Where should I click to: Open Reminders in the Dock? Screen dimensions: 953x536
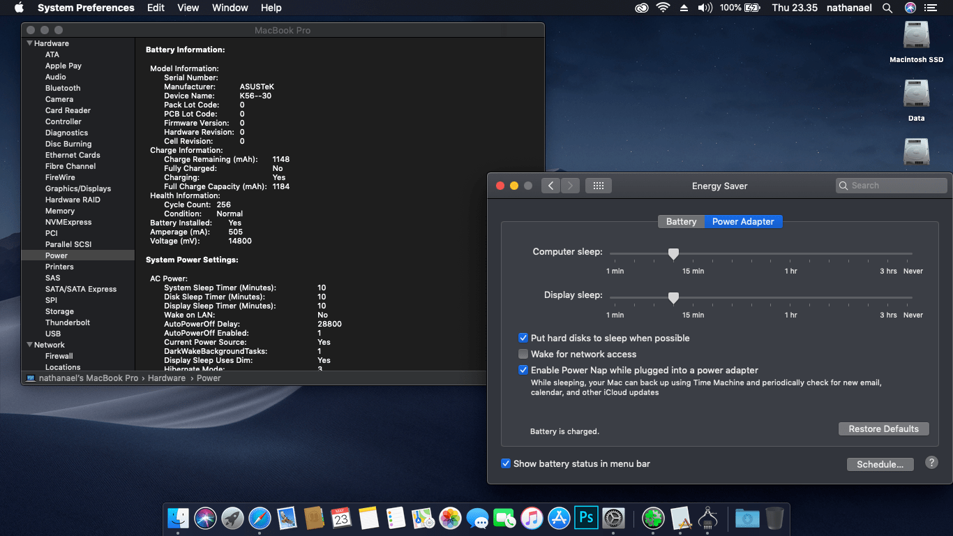tap(396, 518)
